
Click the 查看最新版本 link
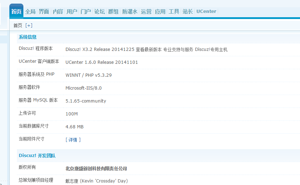coord(149,49)
